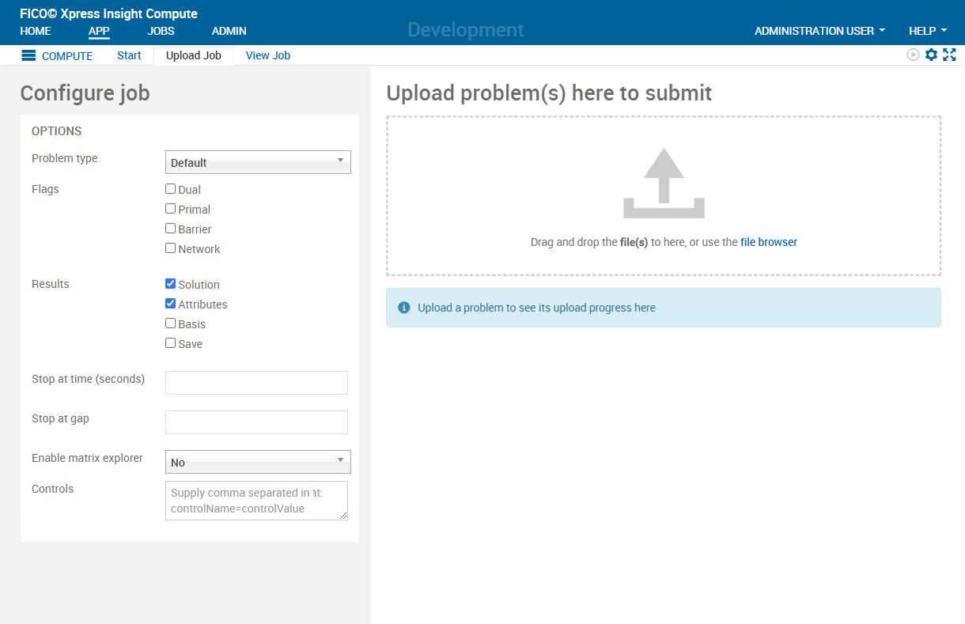This screenshot has width=965, height=624.
Task: Switch to the View Job tab
Action: pos(267,55)
